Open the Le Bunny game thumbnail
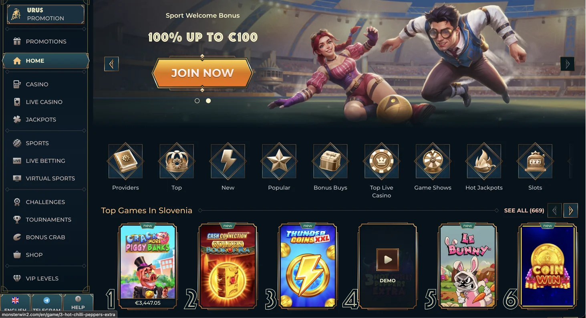 (467, 266)
